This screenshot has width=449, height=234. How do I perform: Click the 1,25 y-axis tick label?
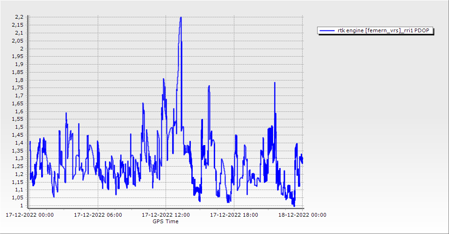[18, 166]
